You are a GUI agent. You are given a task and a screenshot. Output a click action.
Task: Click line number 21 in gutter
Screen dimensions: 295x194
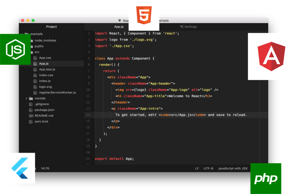[88, 159]
